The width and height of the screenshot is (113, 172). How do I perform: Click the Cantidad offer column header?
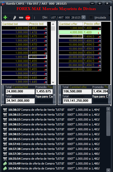coord(71,24)
